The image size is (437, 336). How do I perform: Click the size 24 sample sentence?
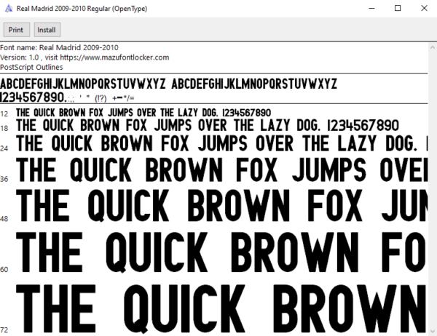pyautogui.click(x=222, y=143)
